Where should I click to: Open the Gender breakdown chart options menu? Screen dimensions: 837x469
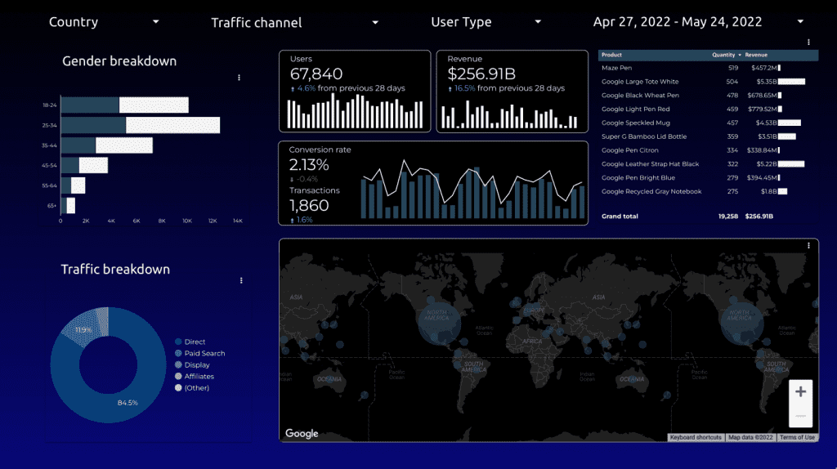239,78
